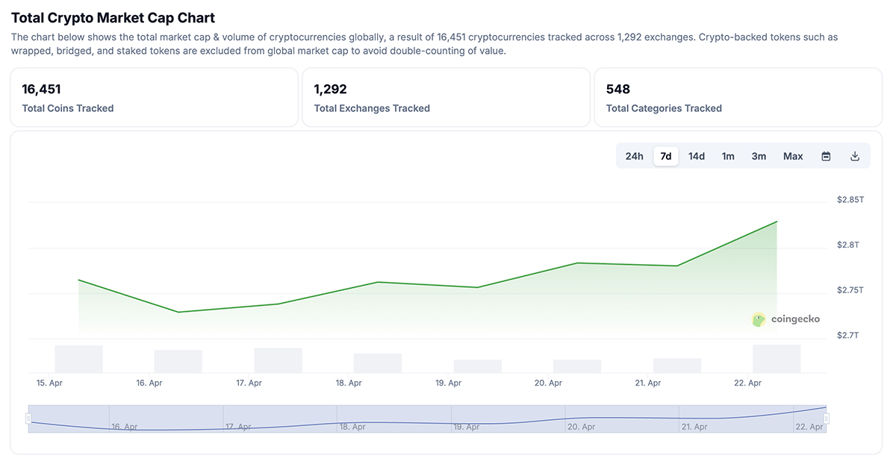Click the $2.85T axis label
896x470 pixels.
[x=850, y=200]
